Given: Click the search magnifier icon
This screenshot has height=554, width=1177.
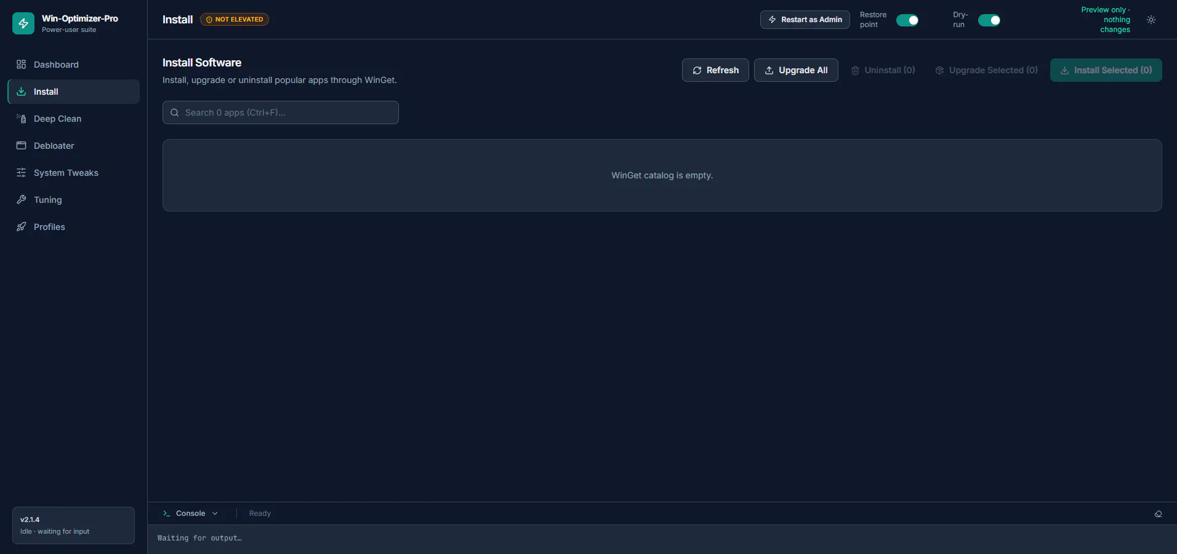Looking at the screenshot, I should 175,113.
